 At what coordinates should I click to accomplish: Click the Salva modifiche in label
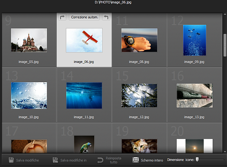[x=73, y=160]
